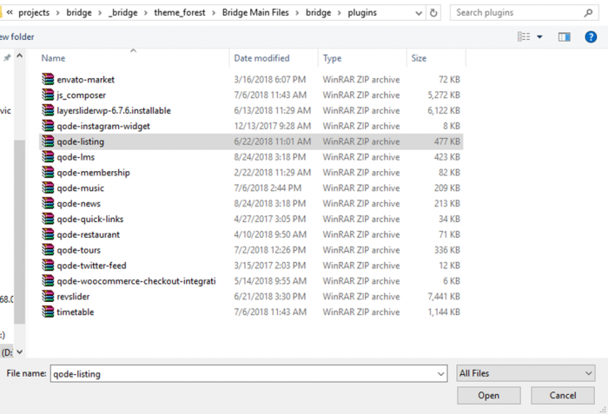Click the 6,122 KB size value
The width and height of the screenshot is (608, 414).
coord(444,110)
